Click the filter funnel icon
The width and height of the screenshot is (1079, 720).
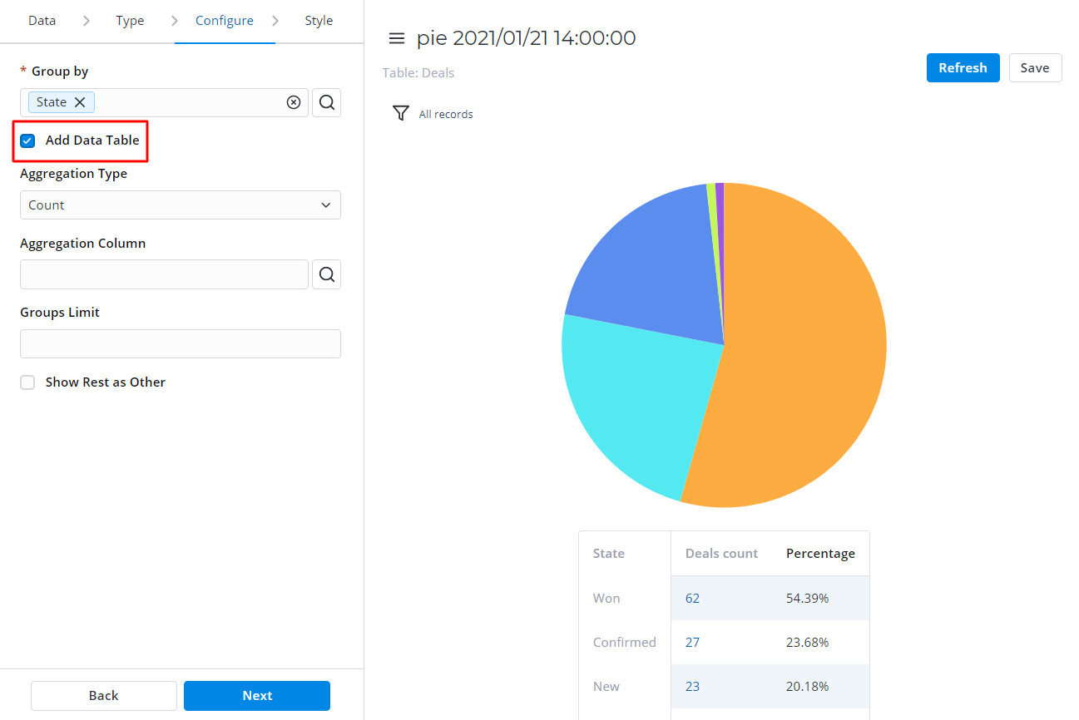pos(401,113)
